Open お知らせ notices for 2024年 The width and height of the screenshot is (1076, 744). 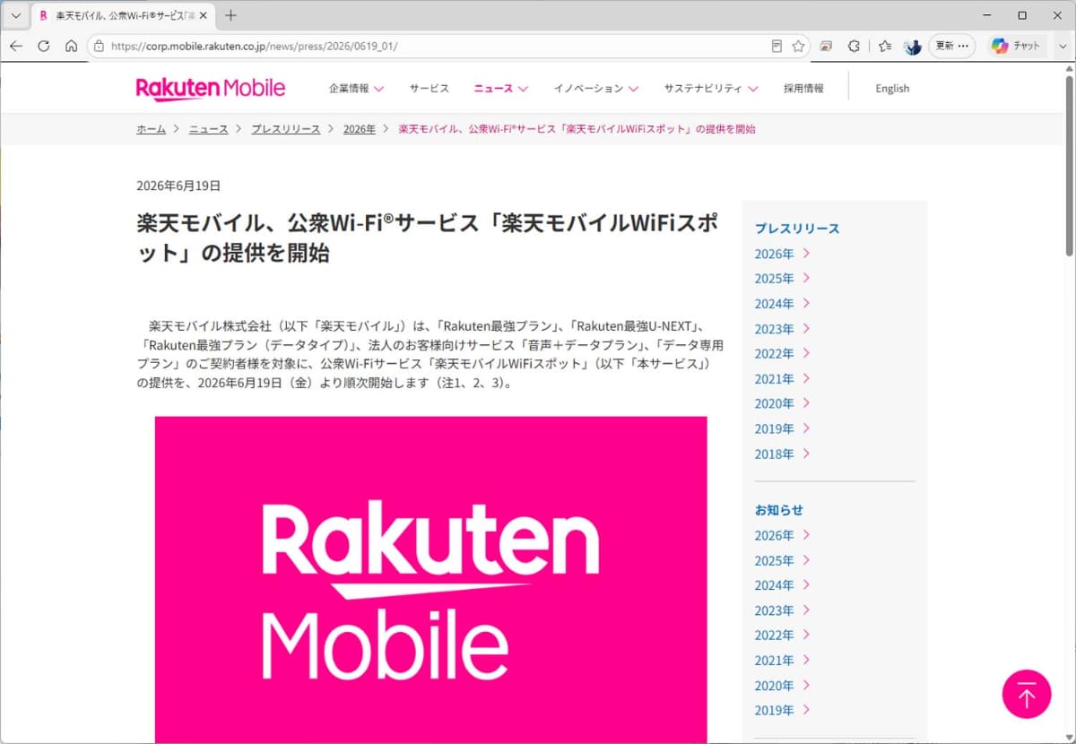point(782,585)
